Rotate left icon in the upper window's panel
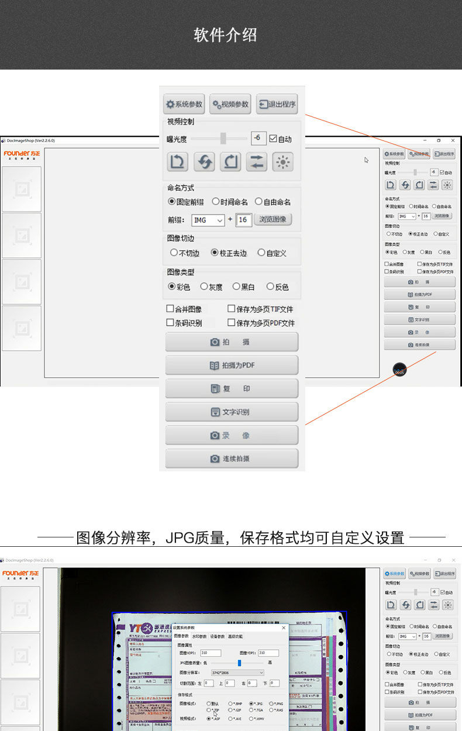The width and height of the screenshot is (462, 731). [x=391, y=185]
